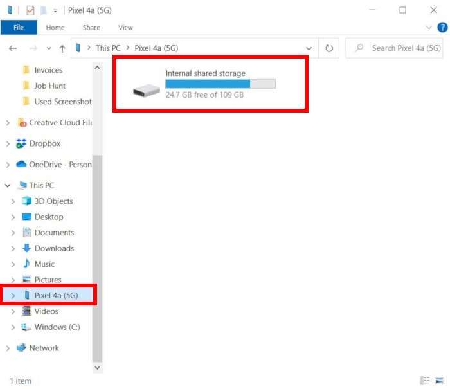Viewport: 450px width, 389px height.
Task: Click the Music note icon
Action: (x=27, y=264)
